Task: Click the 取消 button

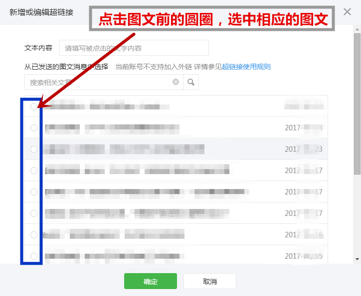Action: (210, 281)
